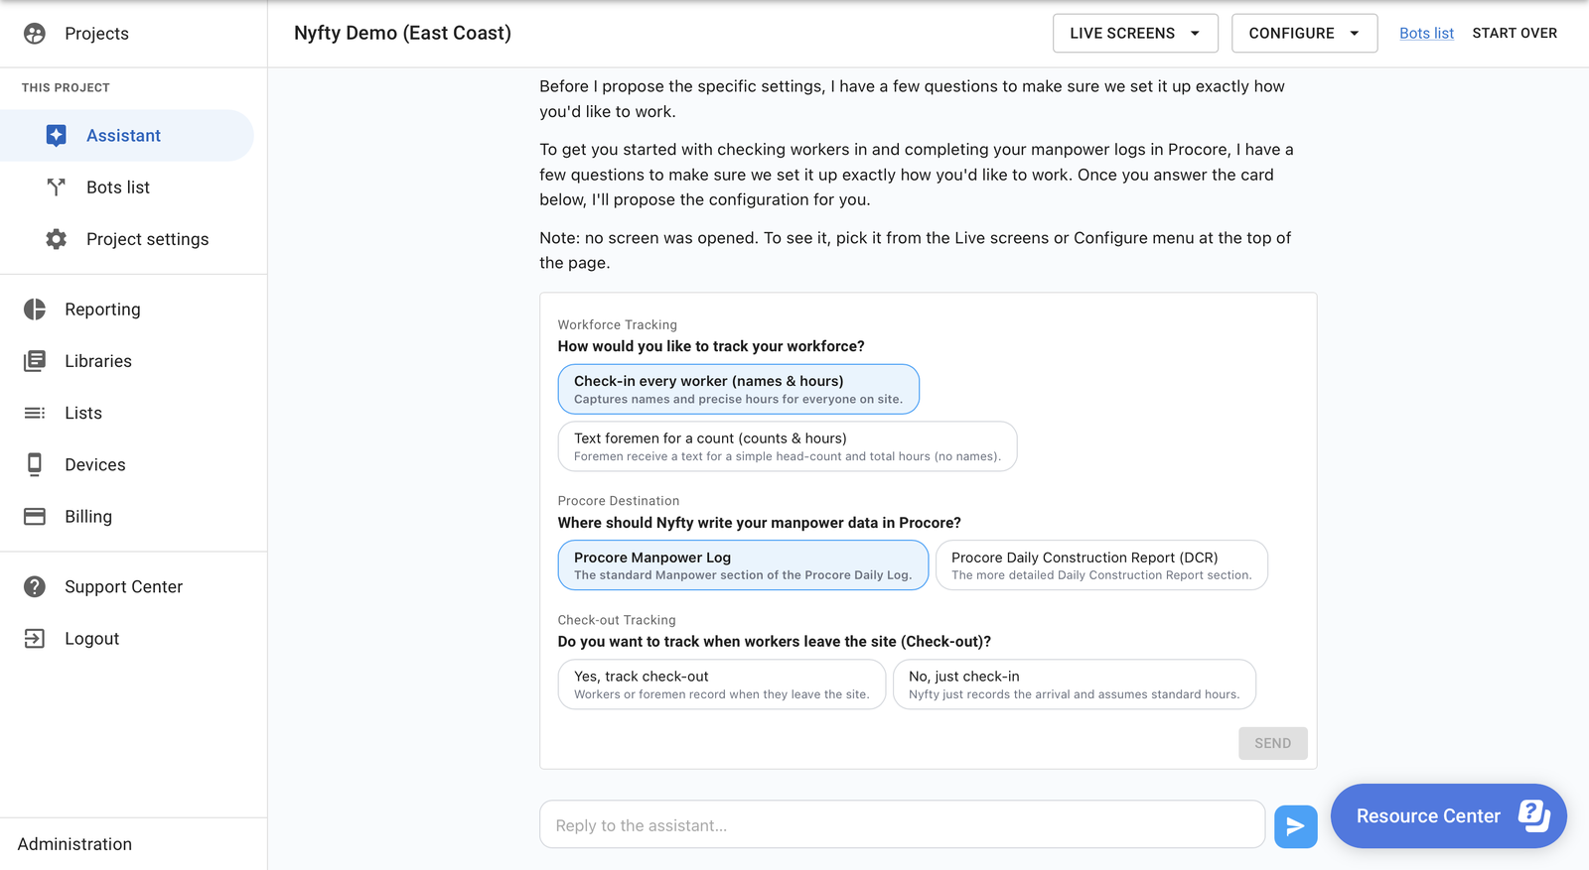This screenshot has width=1589, height=870.
Task: Go to Billing in sidebar
Action: point(133,517)
